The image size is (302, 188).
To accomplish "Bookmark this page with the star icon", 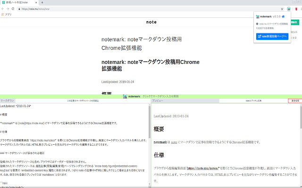I will point(281,9).
